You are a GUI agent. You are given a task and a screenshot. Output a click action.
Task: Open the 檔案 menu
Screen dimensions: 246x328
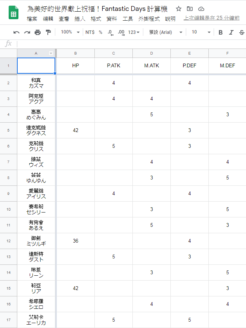32,19
